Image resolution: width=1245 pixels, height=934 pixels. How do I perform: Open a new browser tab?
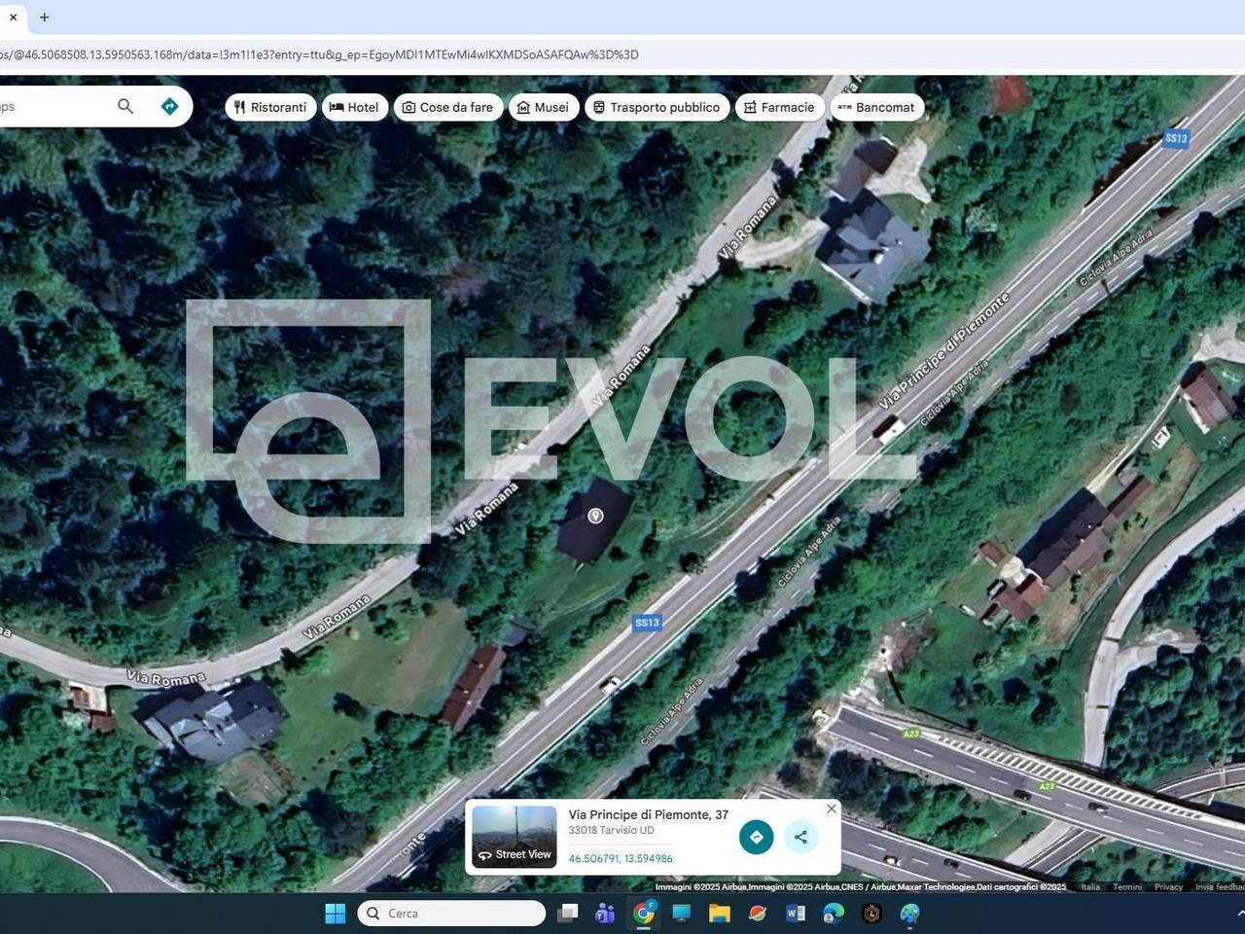coord(44,17)
